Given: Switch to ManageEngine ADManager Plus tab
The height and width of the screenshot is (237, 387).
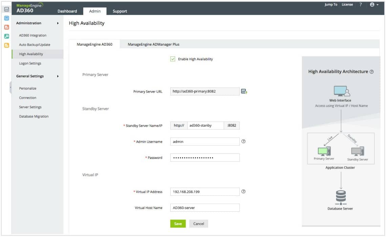Looking at the screenshot, I should [154, 45].
